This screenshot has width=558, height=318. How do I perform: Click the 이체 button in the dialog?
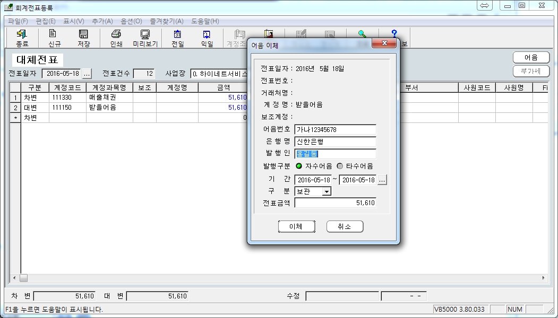[x=296, y=226]
